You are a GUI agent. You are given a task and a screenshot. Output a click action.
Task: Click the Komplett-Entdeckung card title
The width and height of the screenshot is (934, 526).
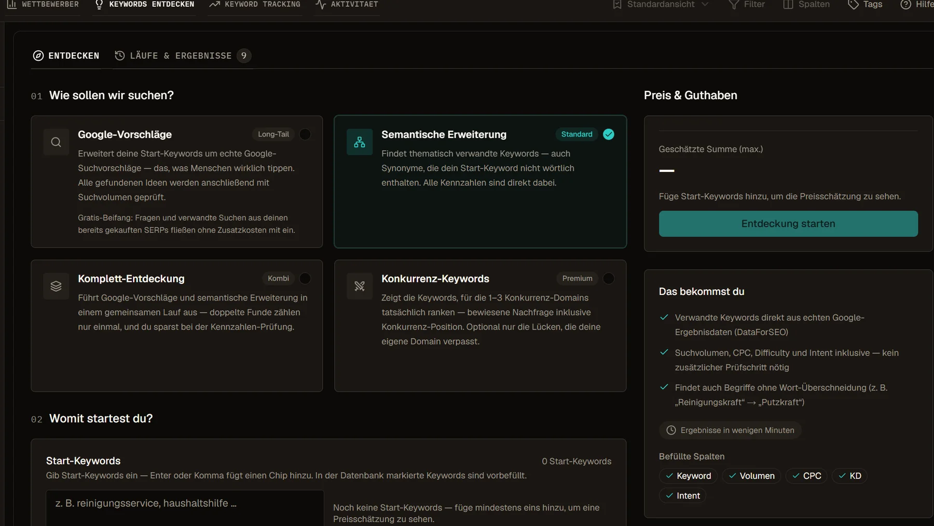131,279
